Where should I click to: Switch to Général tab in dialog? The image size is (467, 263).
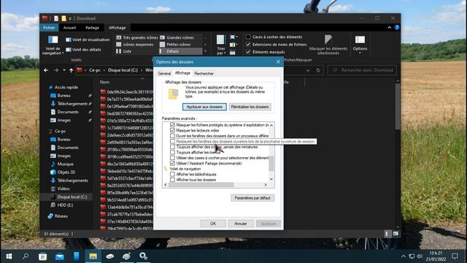tap(164, 73)
